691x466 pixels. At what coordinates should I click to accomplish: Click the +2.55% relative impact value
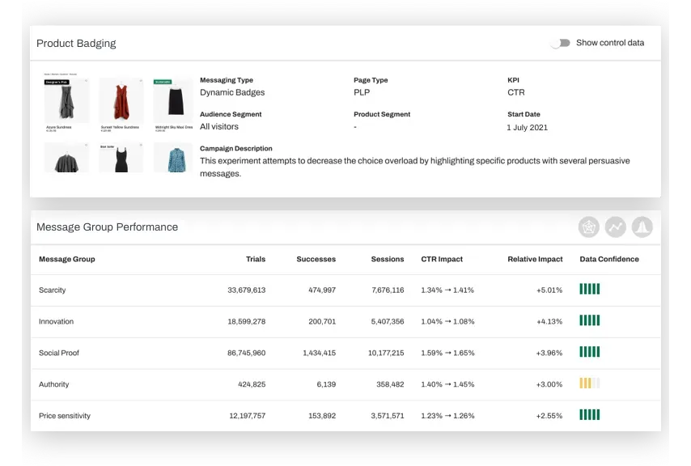(549, 416)
